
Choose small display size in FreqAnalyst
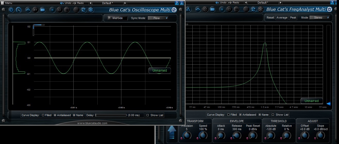(222, 10)
